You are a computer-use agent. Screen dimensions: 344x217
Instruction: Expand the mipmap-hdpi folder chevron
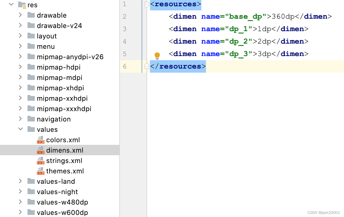[x=20, y=67]
